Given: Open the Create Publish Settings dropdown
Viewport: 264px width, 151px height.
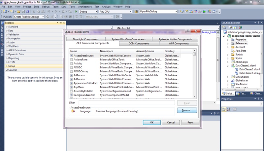Looking at the screenshot, I should click(x=43, y=17).
